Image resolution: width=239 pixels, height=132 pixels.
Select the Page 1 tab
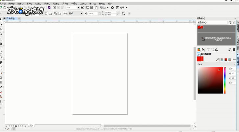tap(32, 126)
